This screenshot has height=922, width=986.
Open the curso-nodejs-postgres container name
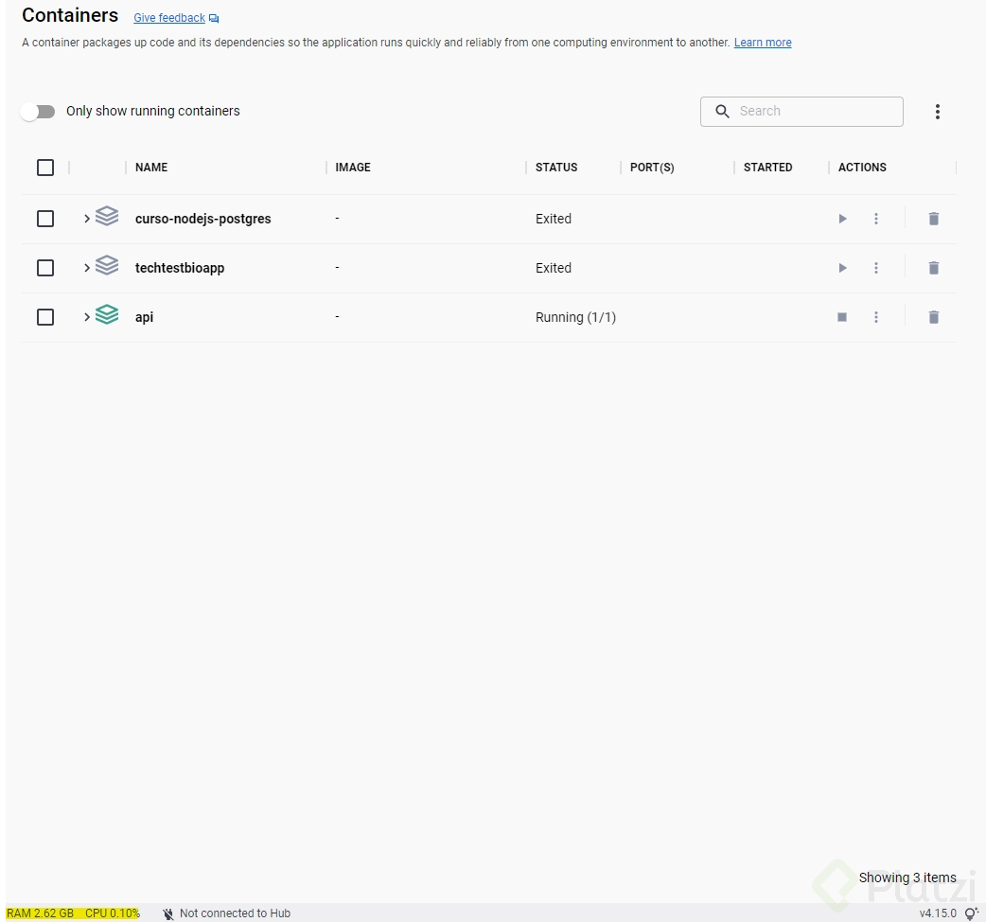pos(203,219)
